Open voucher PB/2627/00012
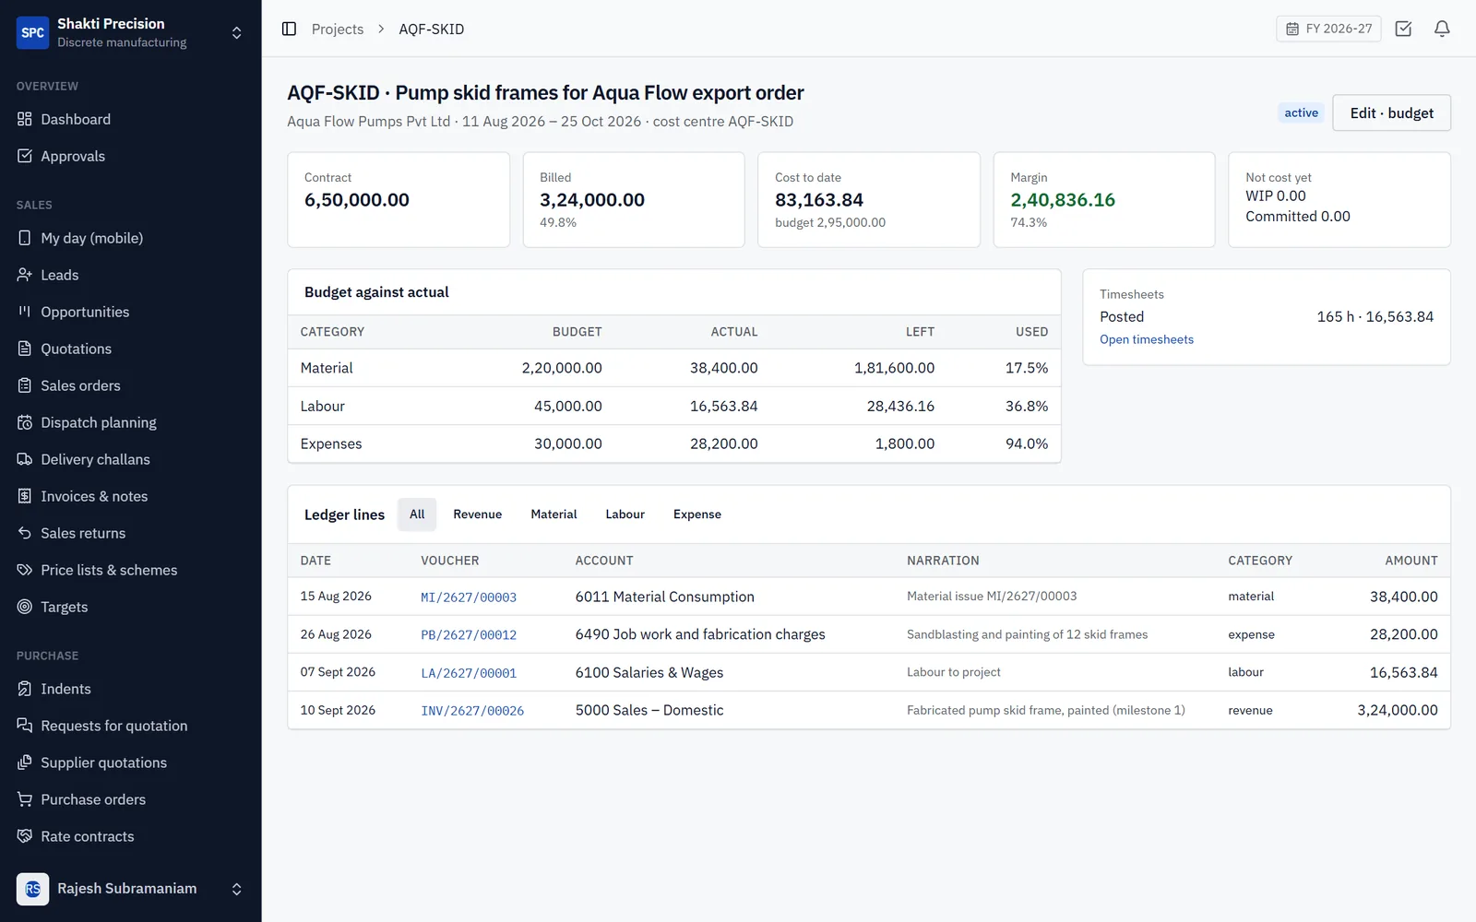 pos(469,635)
